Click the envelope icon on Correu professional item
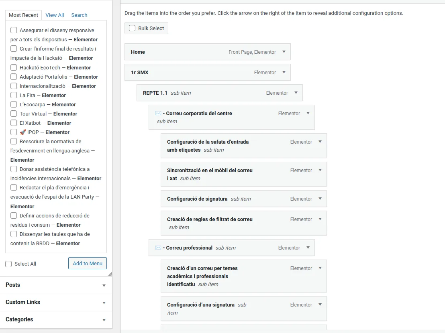 click(158, 248)
